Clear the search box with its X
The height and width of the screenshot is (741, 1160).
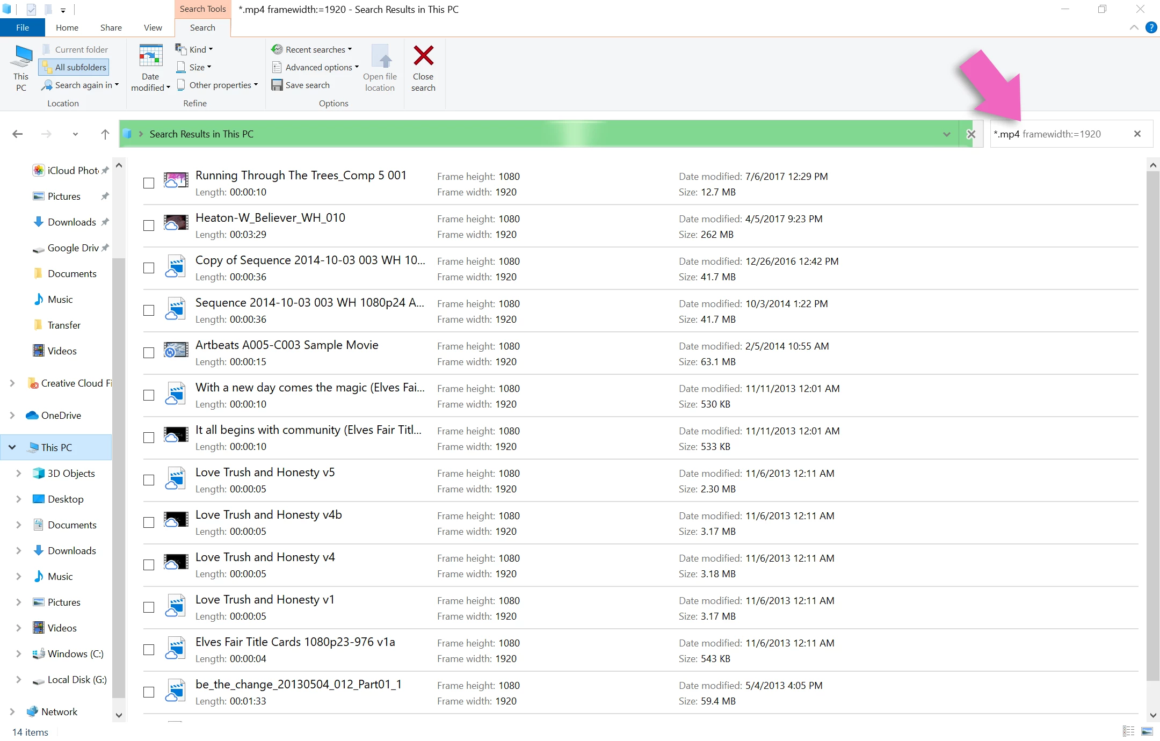pos(1137,134)
